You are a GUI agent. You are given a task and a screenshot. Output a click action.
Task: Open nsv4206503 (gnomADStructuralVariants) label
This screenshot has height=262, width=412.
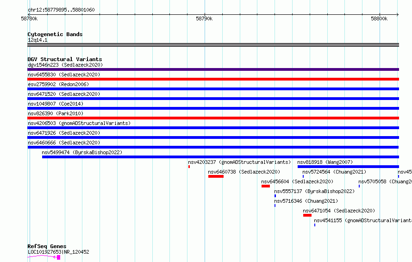[x=79, y=123]
